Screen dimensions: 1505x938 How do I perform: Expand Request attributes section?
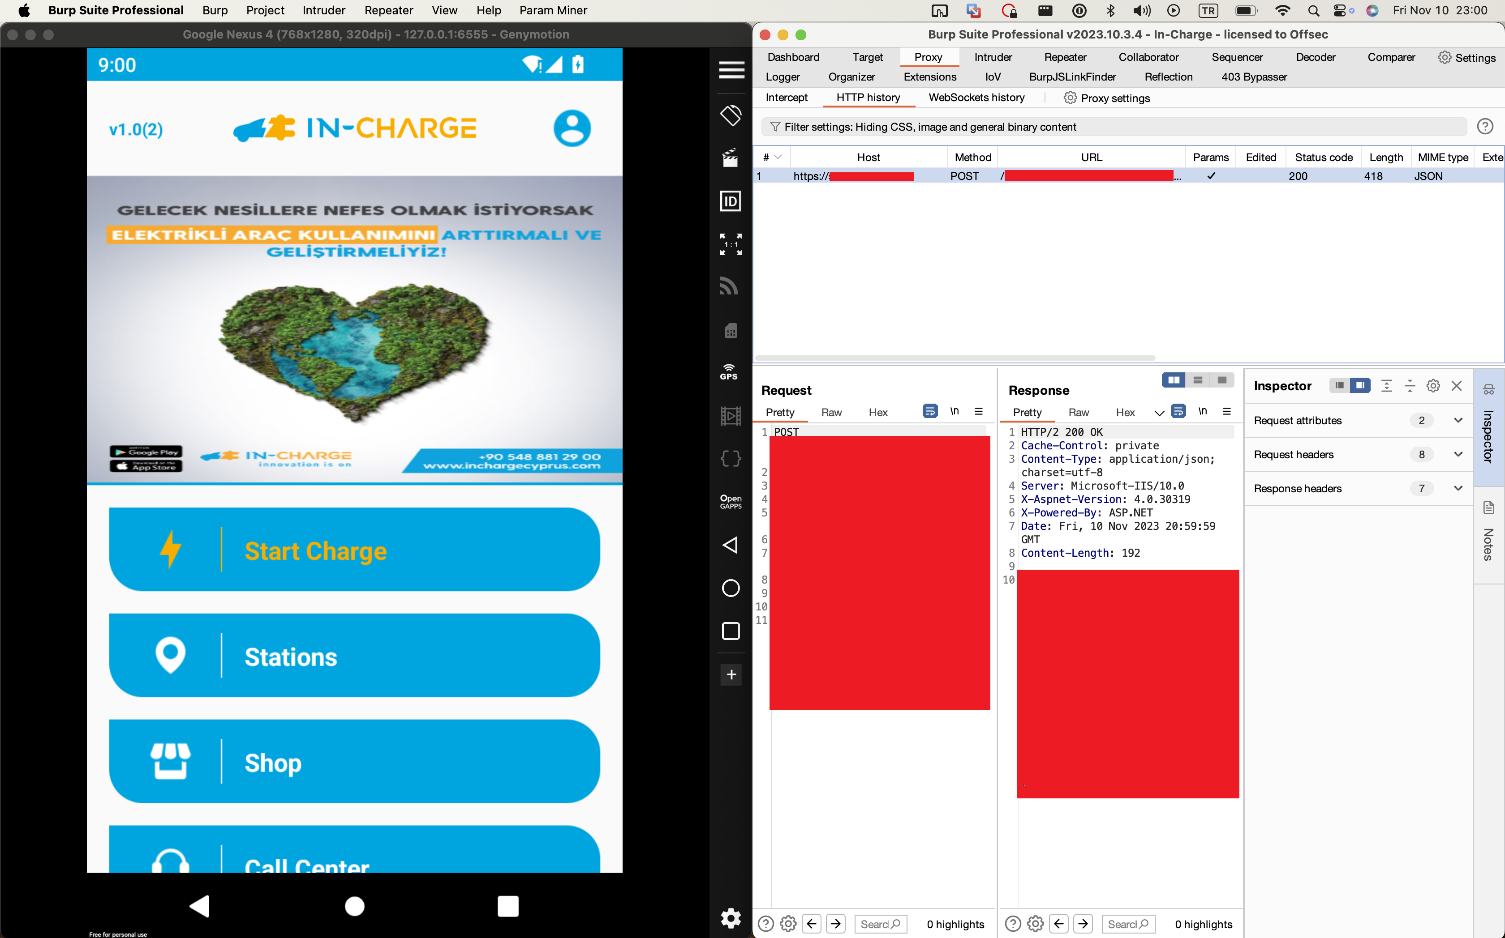(1359, 421)
